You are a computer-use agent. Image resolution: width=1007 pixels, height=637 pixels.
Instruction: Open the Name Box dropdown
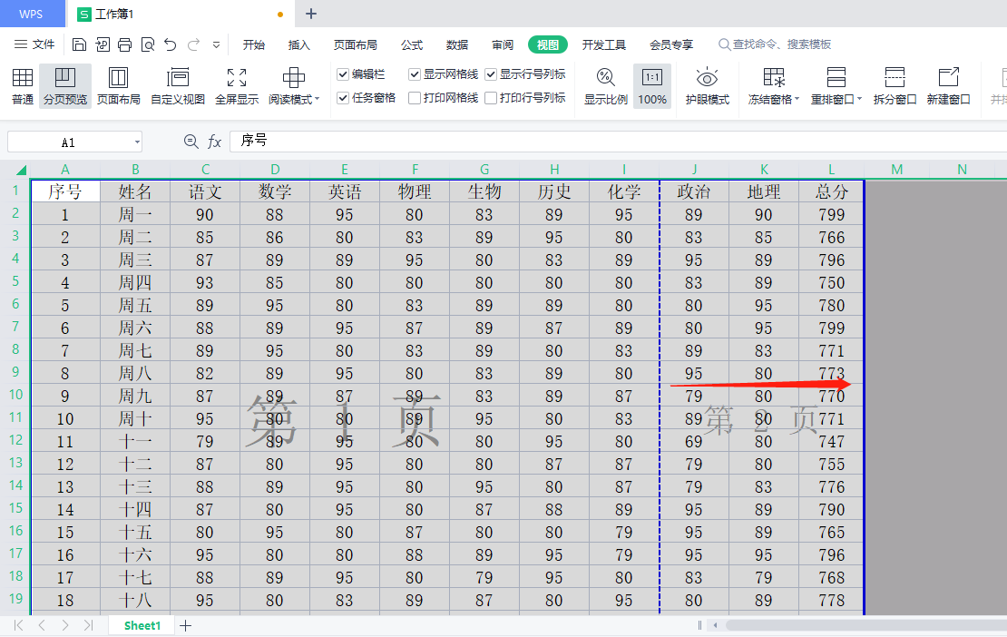coord(136,142)
